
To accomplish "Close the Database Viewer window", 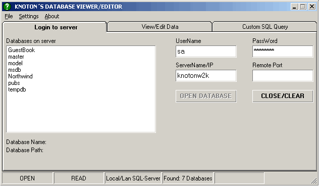I will coord(312,7).
